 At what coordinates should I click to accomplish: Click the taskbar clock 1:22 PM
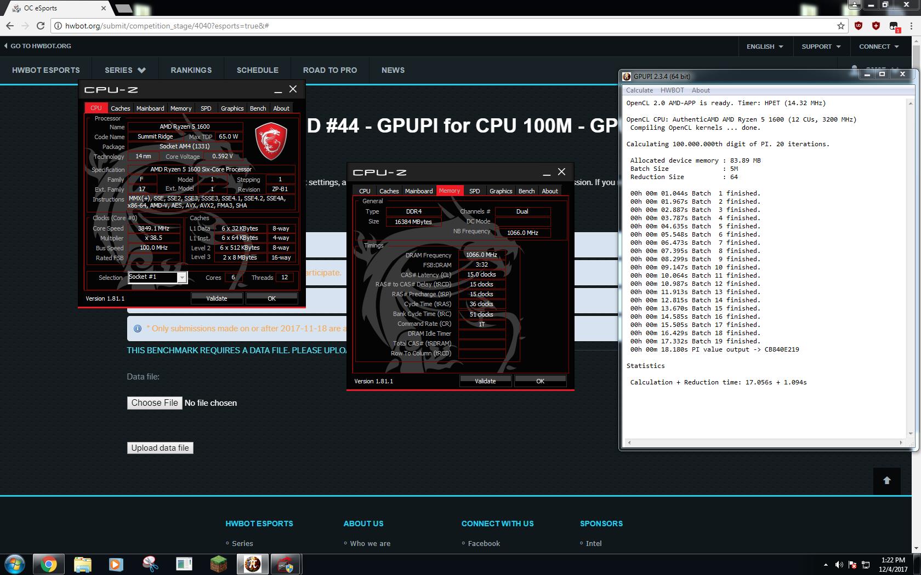893,560
